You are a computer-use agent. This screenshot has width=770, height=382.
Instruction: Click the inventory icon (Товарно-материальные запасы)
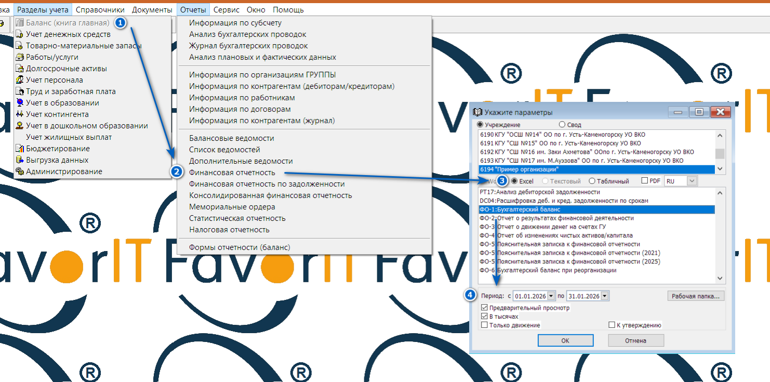20,46
